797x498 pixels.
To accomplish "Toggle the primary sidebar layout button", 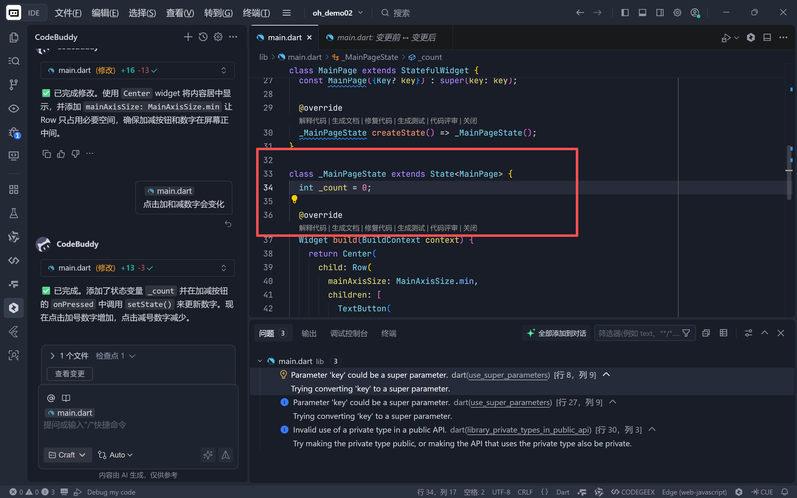I will pyautogui.click(x=625, y=12).
